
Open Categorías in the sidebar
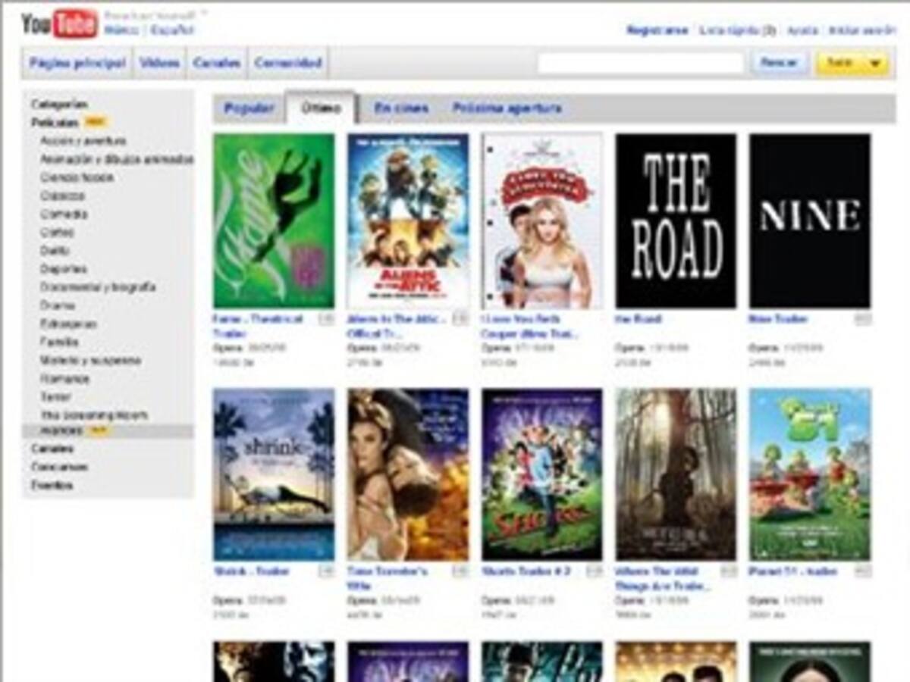tap(59, 104)
